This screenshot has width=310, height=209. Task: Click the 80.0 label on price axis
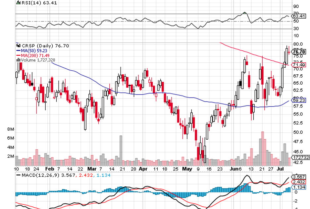297,44
